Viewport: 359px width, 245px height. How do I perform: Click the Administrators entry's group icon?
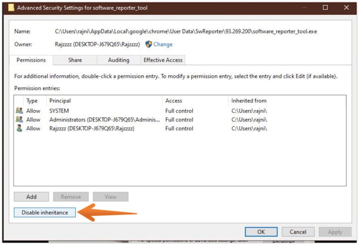[x=19, y=120]
